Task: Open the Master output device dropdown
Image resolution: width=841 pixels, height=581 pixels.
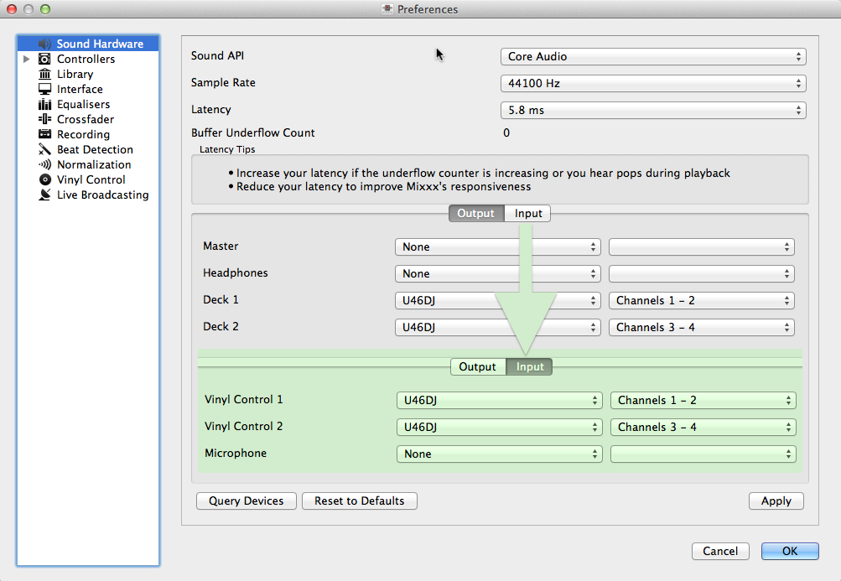Action: (x=498, y=247)
